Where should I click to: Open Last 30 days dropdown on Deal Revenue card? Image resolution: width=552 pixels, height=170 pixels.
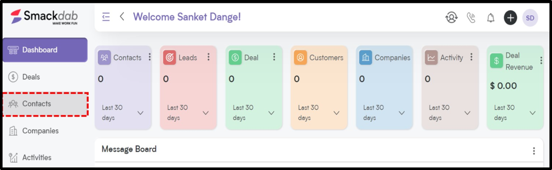pos(532,113)
